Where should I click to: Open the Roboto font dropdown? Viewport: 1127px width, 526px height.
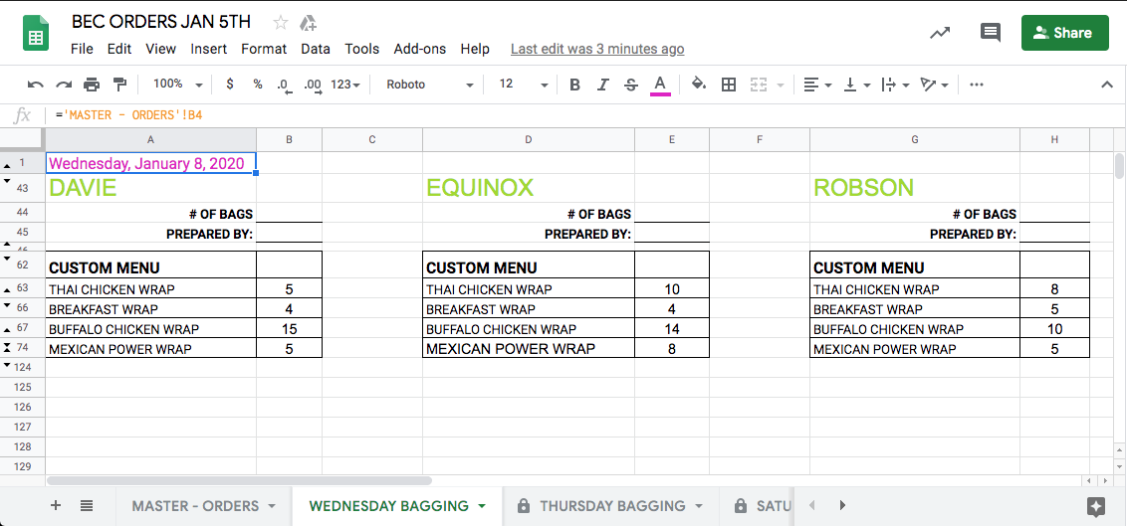(x=429, y=85)
